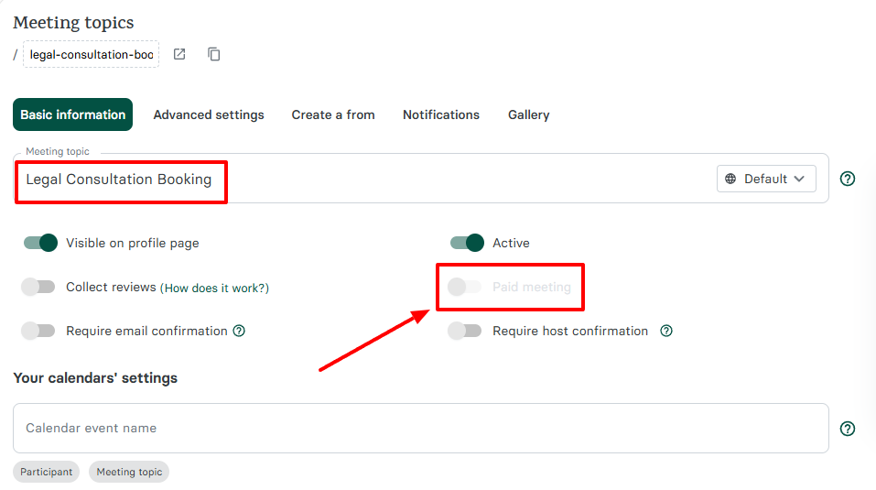
Task: Insert the Participant tag chip
Action: click(x=47, y=472)
